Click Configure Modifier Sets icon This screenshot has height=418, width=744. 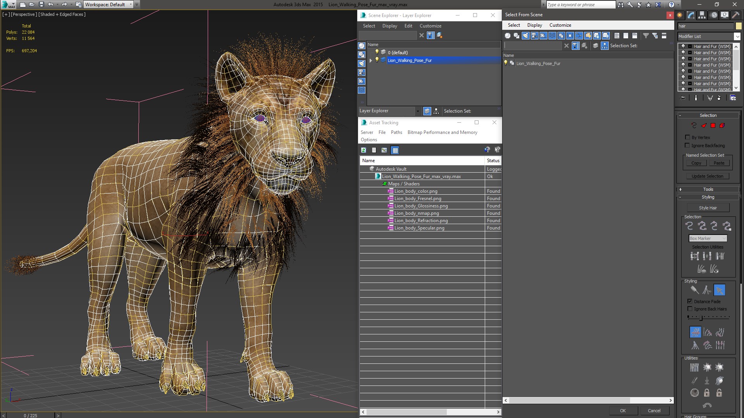(733, 98)
